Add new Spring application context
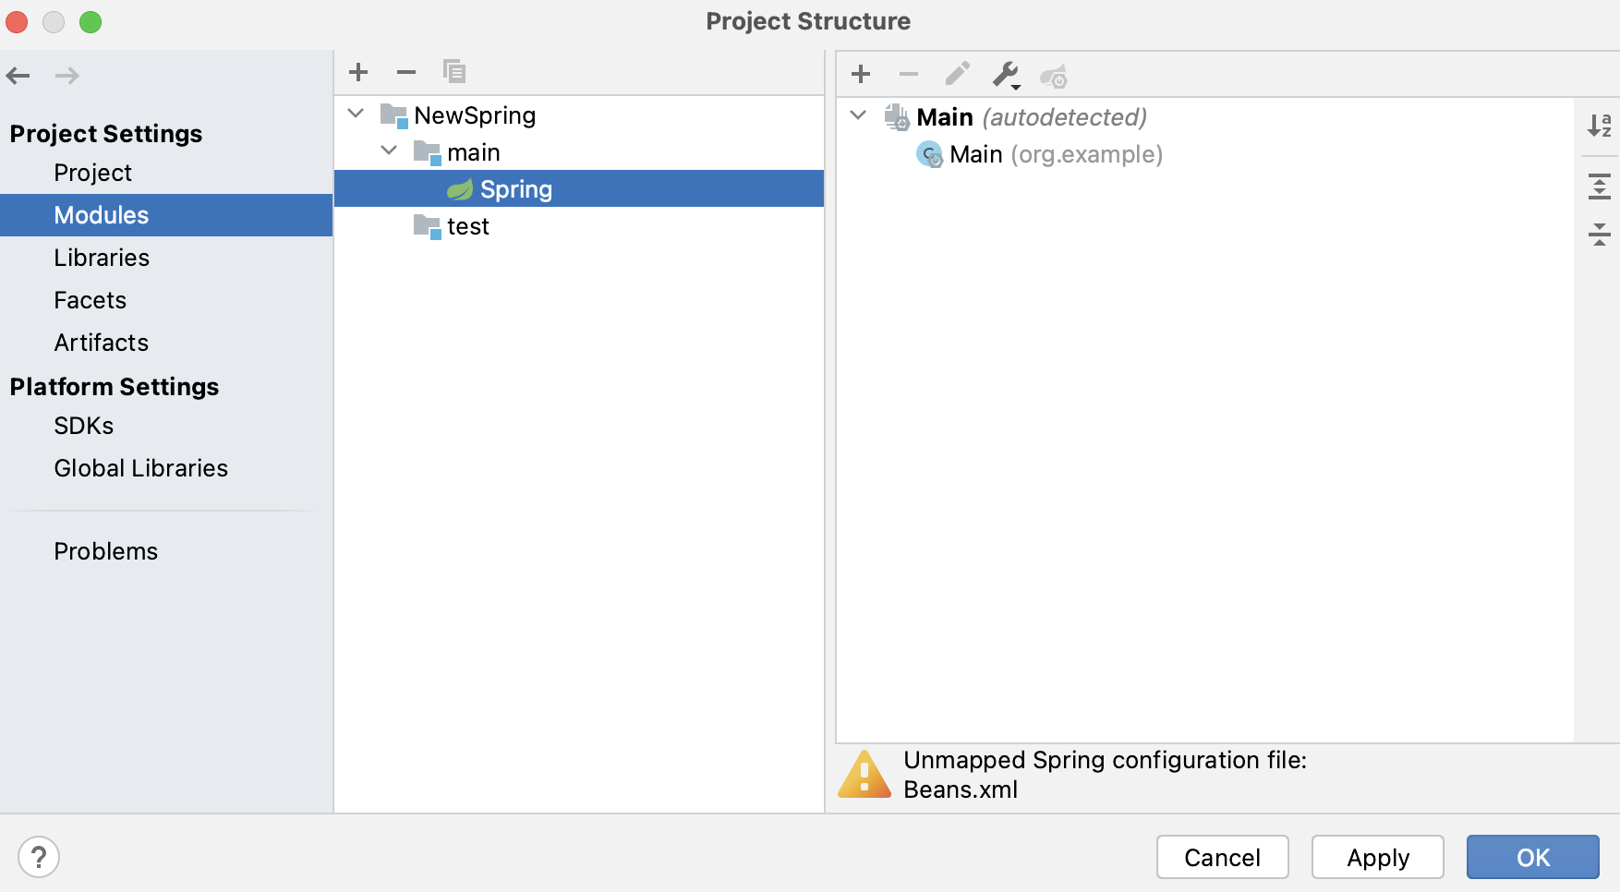Viewport: 1620px width, 892px height. (x=861, y=74)
